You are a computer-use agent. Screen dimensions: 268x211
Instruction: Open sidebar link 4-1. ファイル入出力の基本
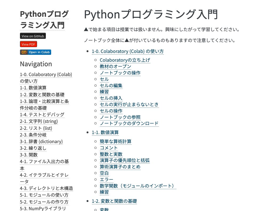coord(44,165)
